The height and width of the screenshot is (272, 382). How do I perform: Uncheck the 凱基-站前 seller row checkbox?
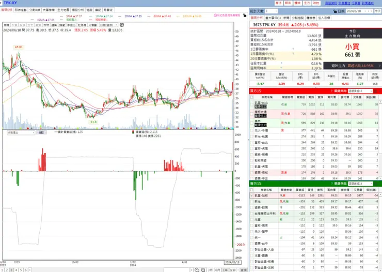tap(252, 195)
